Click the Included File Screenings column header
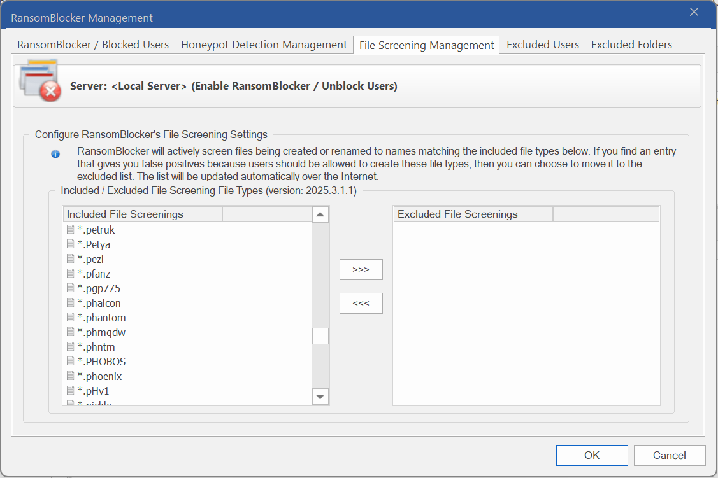The image size is (718, 478). [x=143, y=214]
